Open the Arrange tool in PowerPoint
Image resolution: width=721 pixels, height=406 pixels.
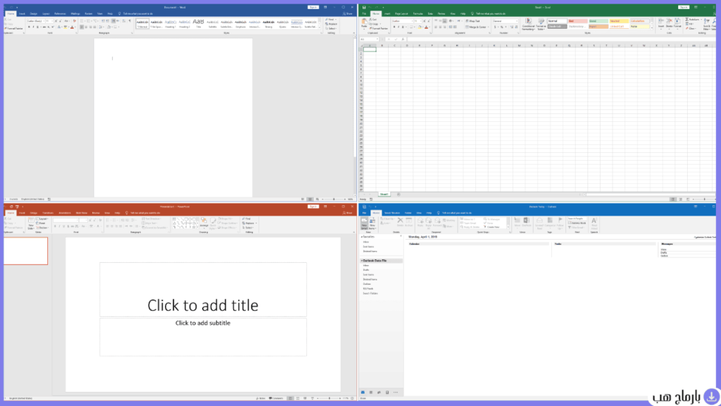coord(204,223)
